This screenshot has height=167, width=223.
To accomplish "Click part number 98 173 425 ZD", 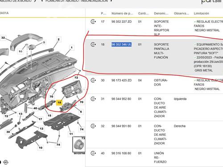I will coord(121,80).
